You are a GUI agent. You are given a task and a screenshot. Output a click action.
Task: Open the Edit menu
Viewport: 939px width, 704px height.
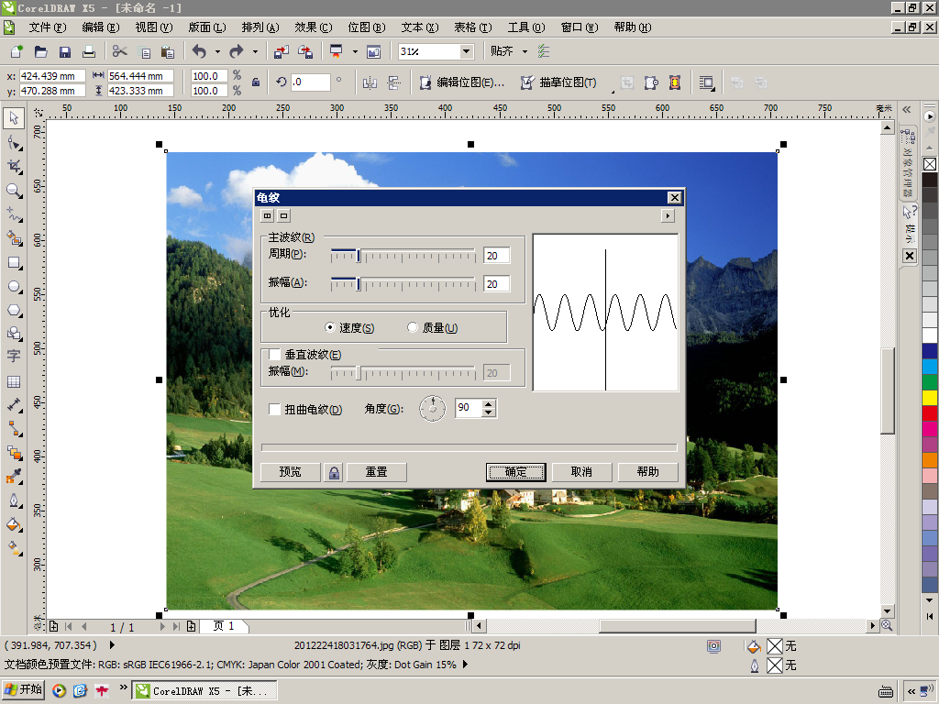[101, 27]
